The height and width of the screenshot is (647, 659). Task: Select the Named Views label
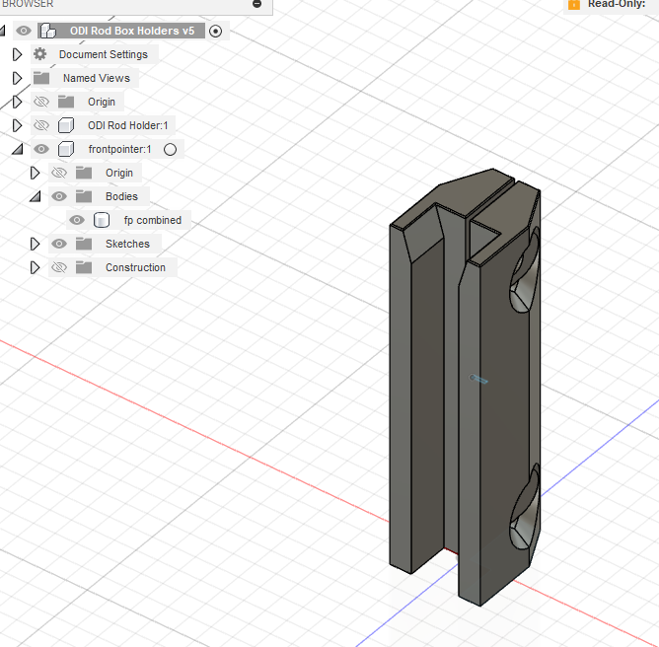(x=97, y=78)
